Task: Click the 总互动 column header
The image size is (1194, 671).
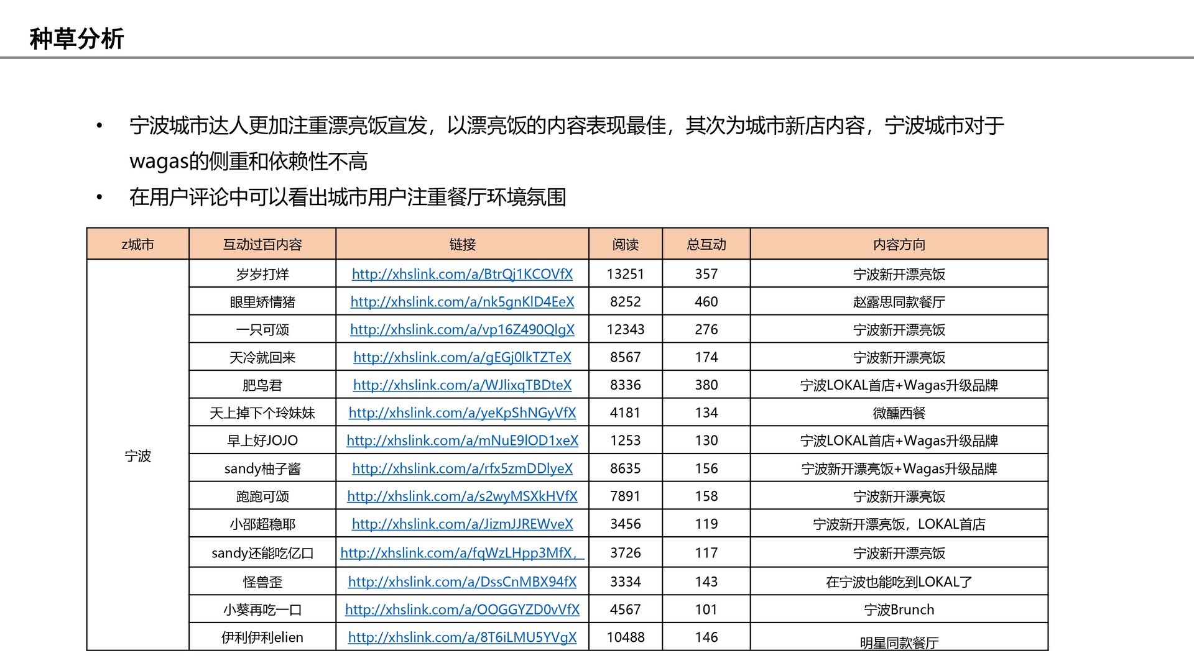Action: pyautogui.click(x=706, y=244)
